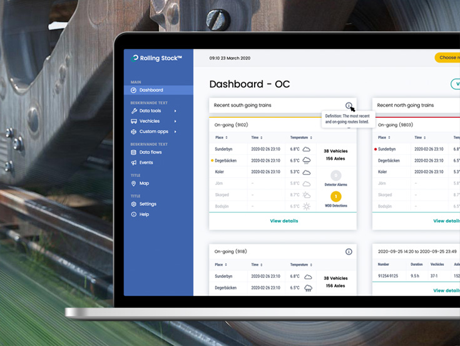Sort On-going (9118) table by Place
Image resolution: width=460 pixels, height=346 pixels.
click(x=221, y=265)
